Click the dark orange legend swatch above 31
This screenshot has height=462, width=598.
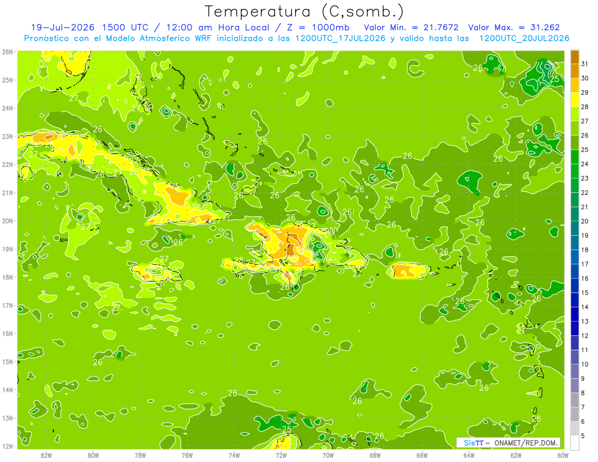click(575, 57)
